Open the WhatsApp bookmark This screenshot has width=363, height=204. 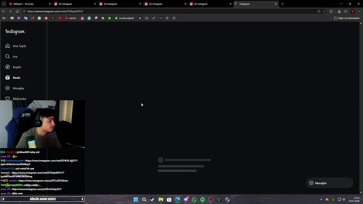[89, 18]
